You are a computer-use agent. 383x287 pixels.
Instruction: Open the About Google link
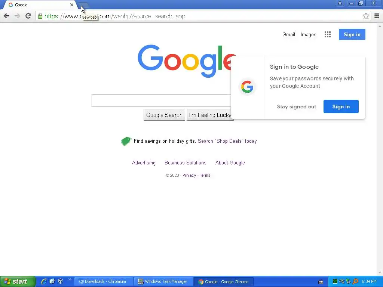(x=230, y=163)
